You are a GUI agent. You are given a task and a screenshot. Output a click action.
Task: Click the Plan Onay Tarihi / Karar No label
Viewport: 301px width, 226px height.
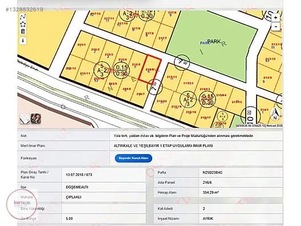click(x=35, y=175)
